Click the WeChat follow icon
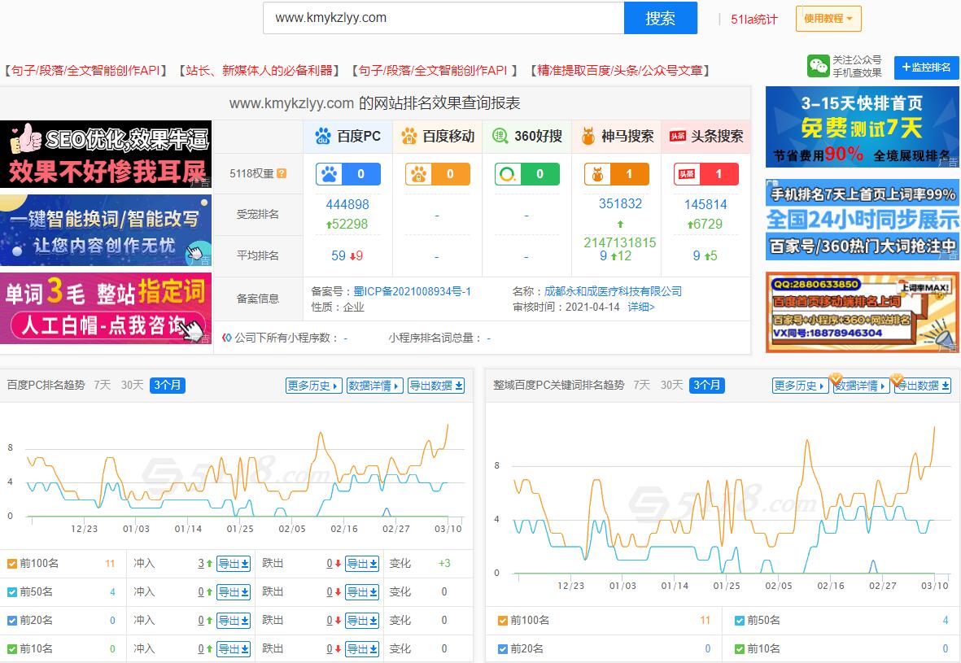The height and width of the screenshot is (663, 961). click(x=818, y=67)
